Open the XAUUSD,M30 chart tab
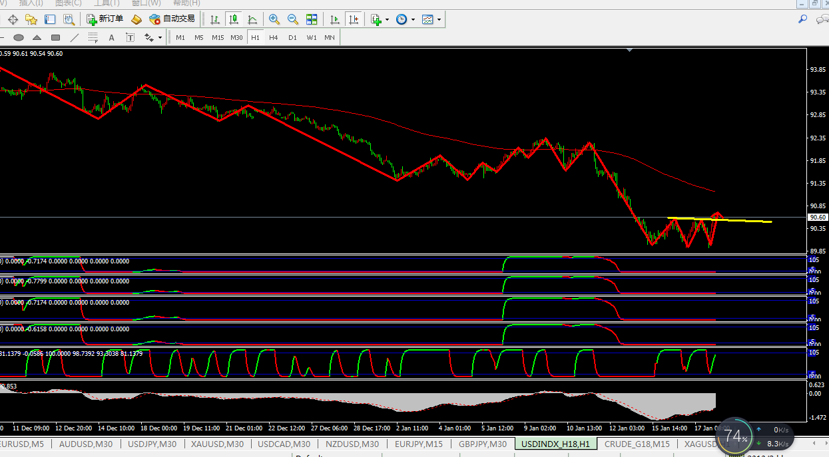The height and width of the screenshot is (457, 829). point(217,444)
